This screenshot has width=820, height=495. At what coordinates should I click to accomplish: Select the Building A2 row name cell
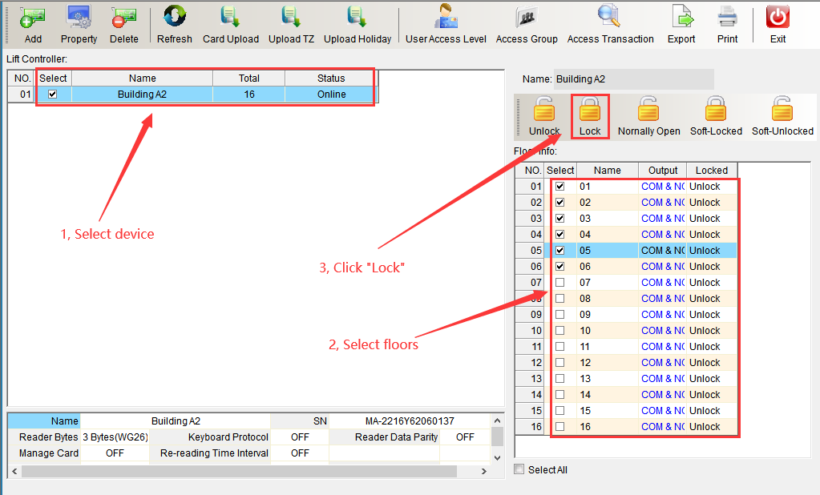[142, 95]
